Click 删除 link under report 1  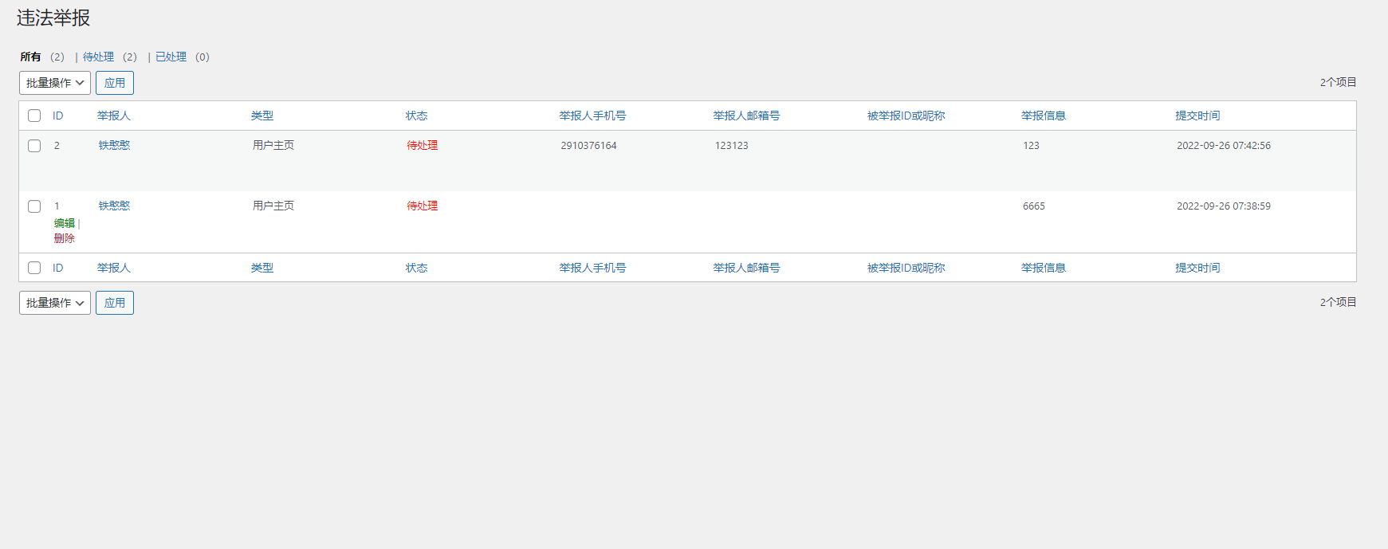click(x=65, y=238)
